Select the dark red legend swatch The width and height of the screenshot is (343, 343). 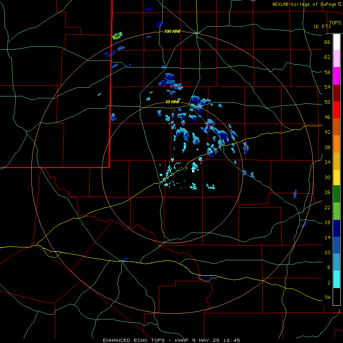[x=337, y=93]
